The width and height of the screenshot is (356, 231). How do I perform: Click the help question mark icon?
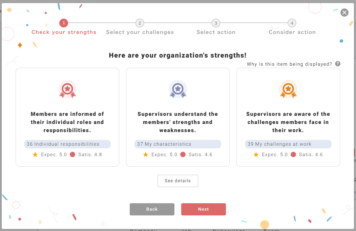point(337,64)
